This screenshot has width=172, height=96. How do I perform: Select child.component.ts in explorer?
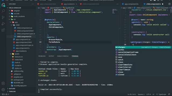(24, 37)
